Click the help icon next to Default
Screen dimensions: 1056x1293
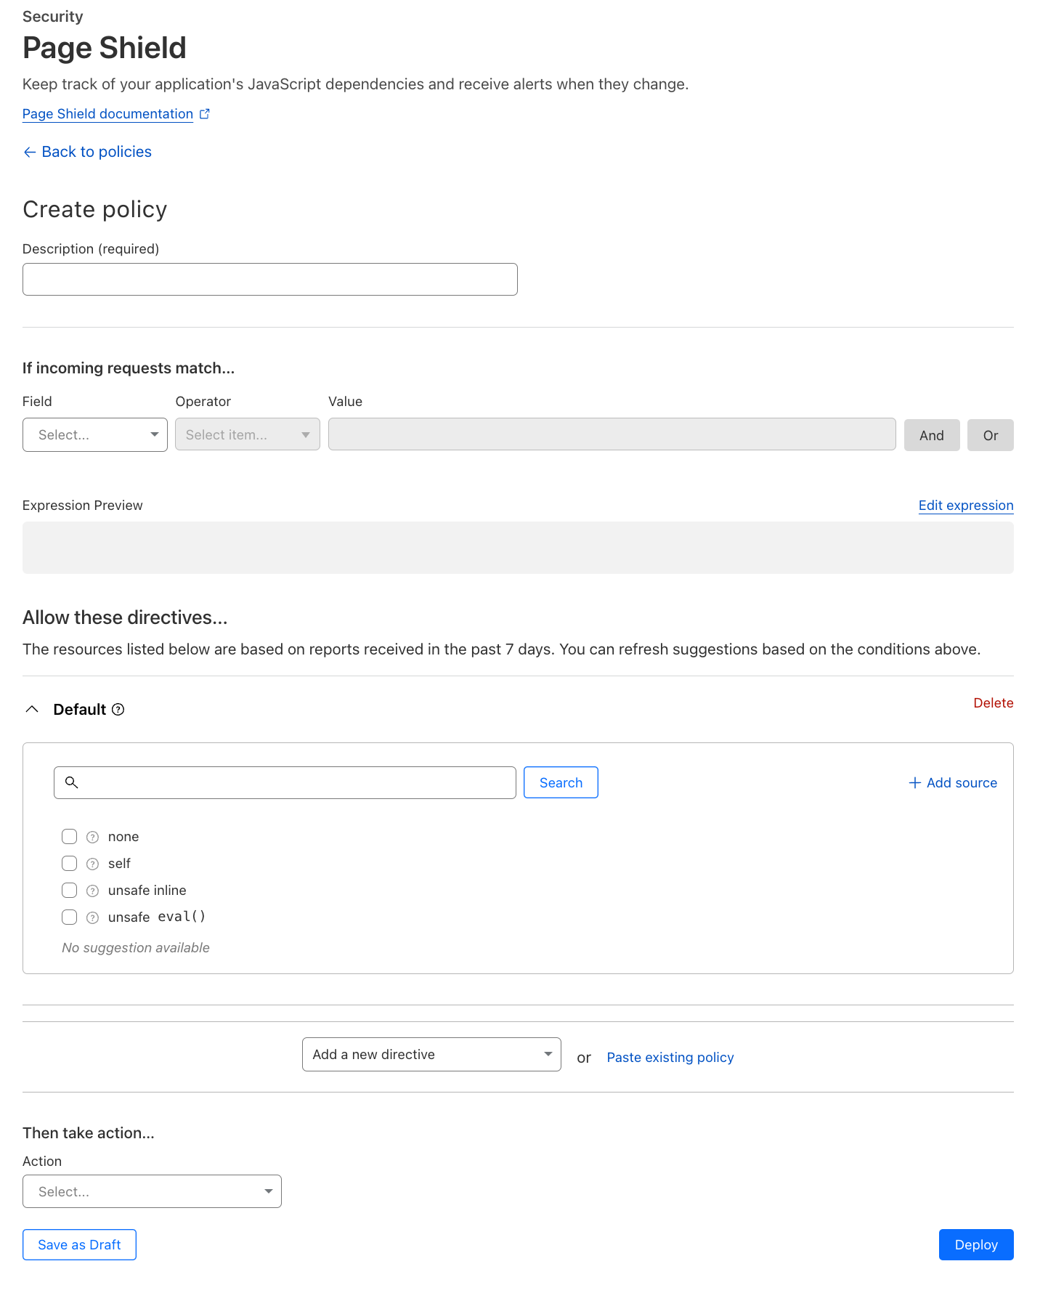coord(118,710)
